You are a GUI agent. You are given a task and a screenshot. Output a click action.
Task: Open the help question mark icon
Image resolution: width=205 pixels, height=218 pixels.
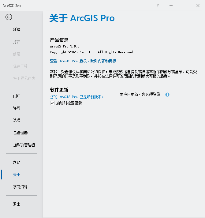click(158, 6)
